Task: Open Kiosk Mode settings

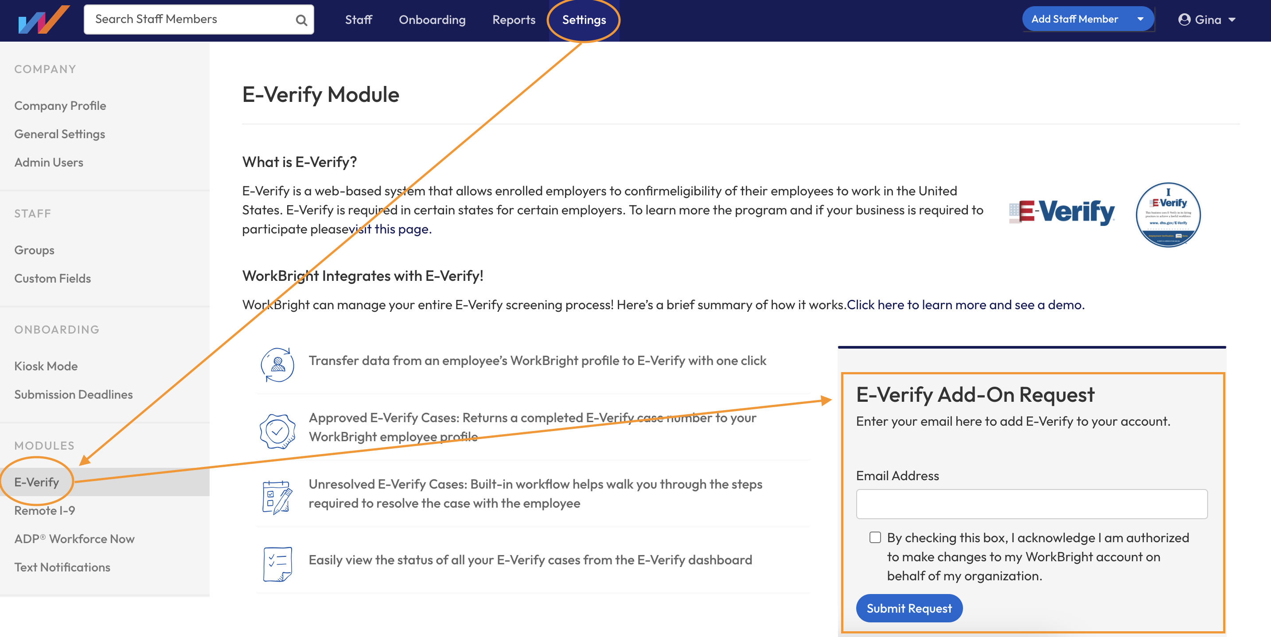Action: pos(46,366)
